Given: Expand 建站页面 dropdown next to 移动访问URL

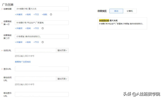Looking at the screenshot, I should coord(62,79).
